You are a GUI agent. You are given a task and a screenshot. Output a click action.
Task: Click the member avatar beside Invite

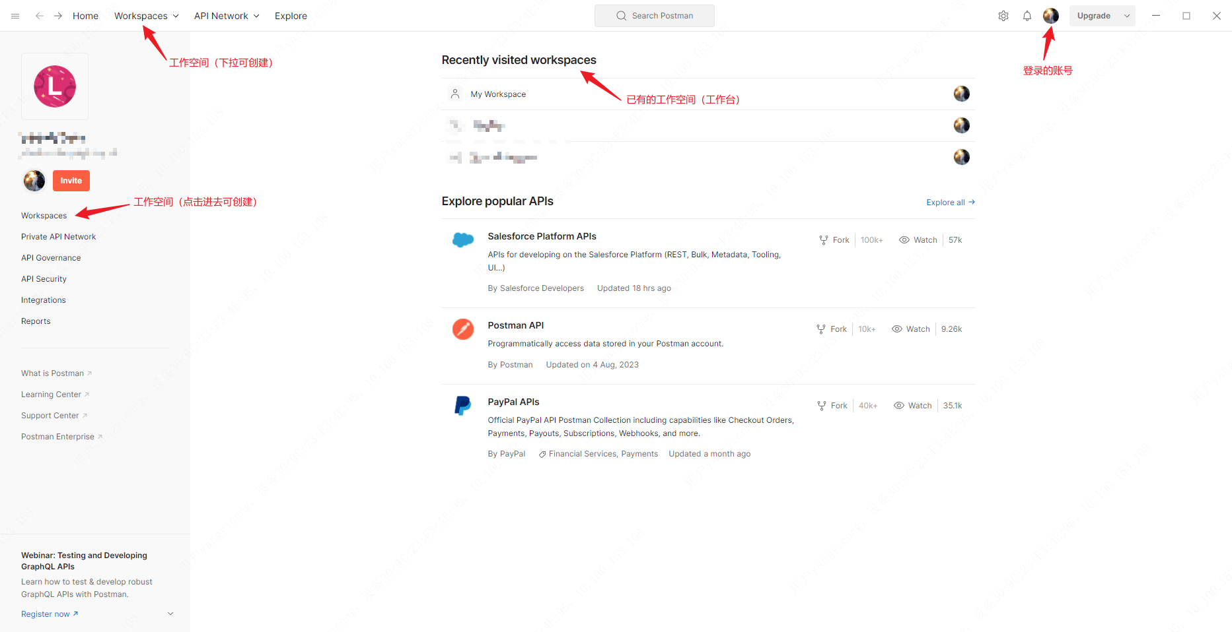[34, 180]
